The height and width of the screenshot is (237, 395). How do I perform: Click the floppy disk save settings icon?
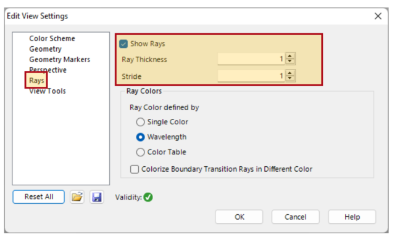click(97, 197)
